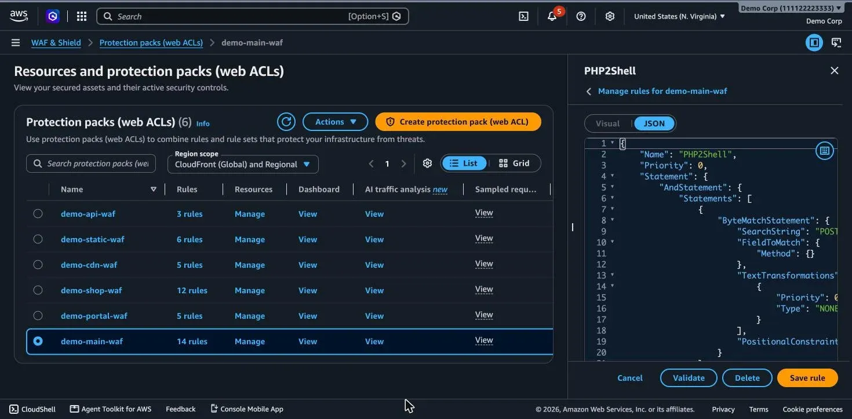
Task: Open WAF & Shield breadcrumb
Action: (x=56, y=42)
